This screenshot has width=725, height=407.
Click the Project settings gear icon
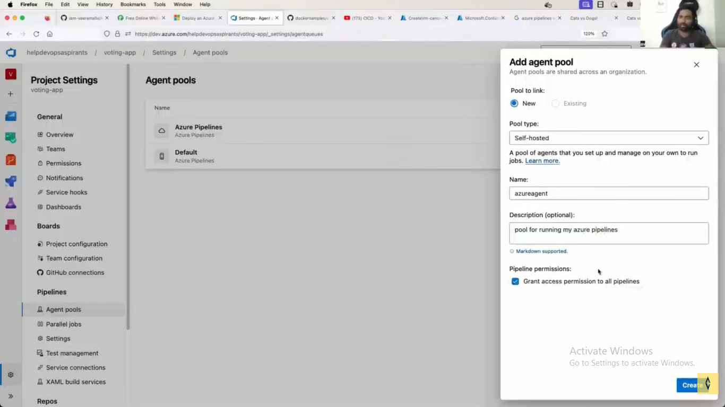point(11,375)
